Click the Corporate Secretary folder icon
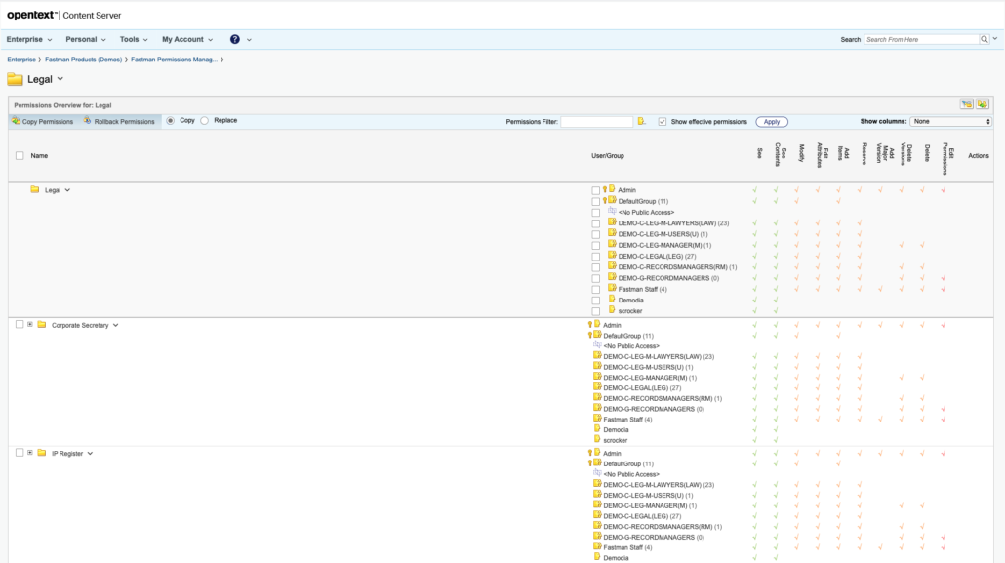Image resolution: width=1005 pixels, height=563 pixels. pos(42,325)
